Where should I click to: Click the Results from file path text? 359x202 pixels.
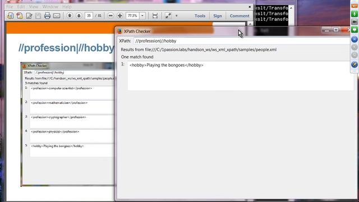(199, 49)
